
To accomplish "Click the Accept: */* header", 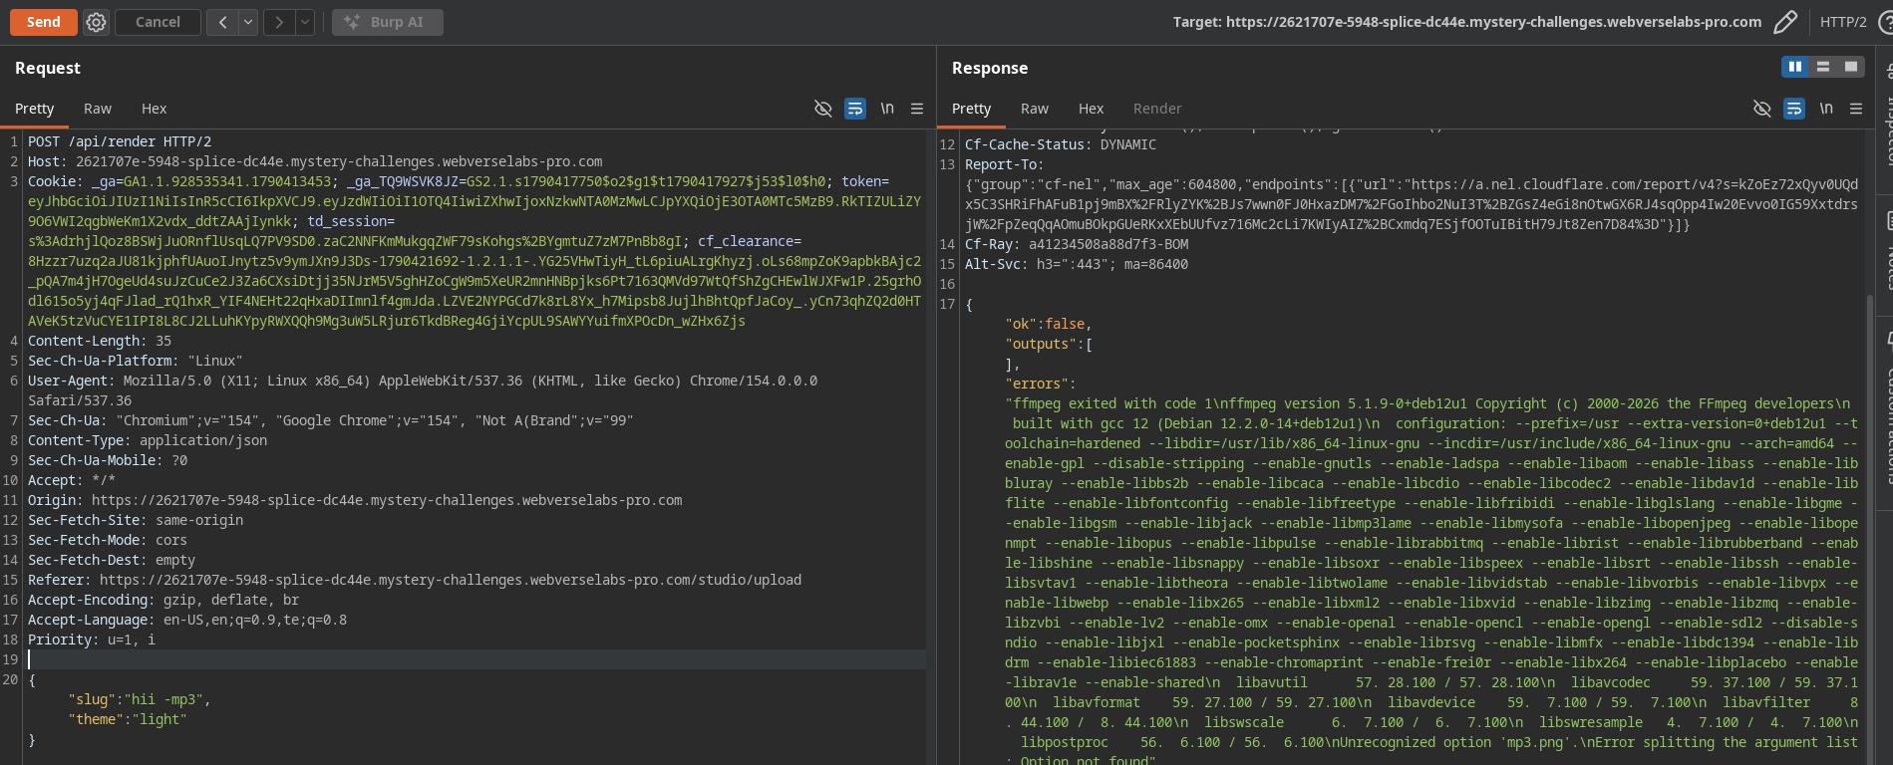I will click(72, 480).
